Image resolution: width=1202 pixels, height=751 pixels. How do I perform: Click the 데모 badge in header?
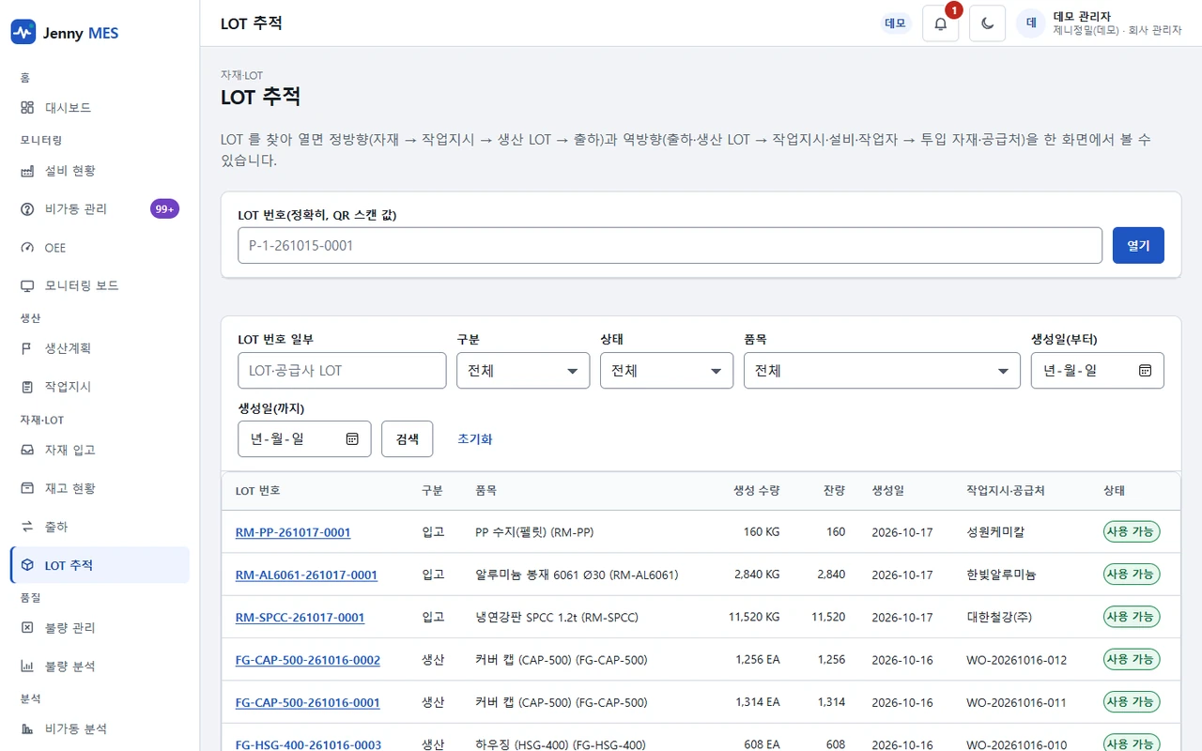(896, 23)
